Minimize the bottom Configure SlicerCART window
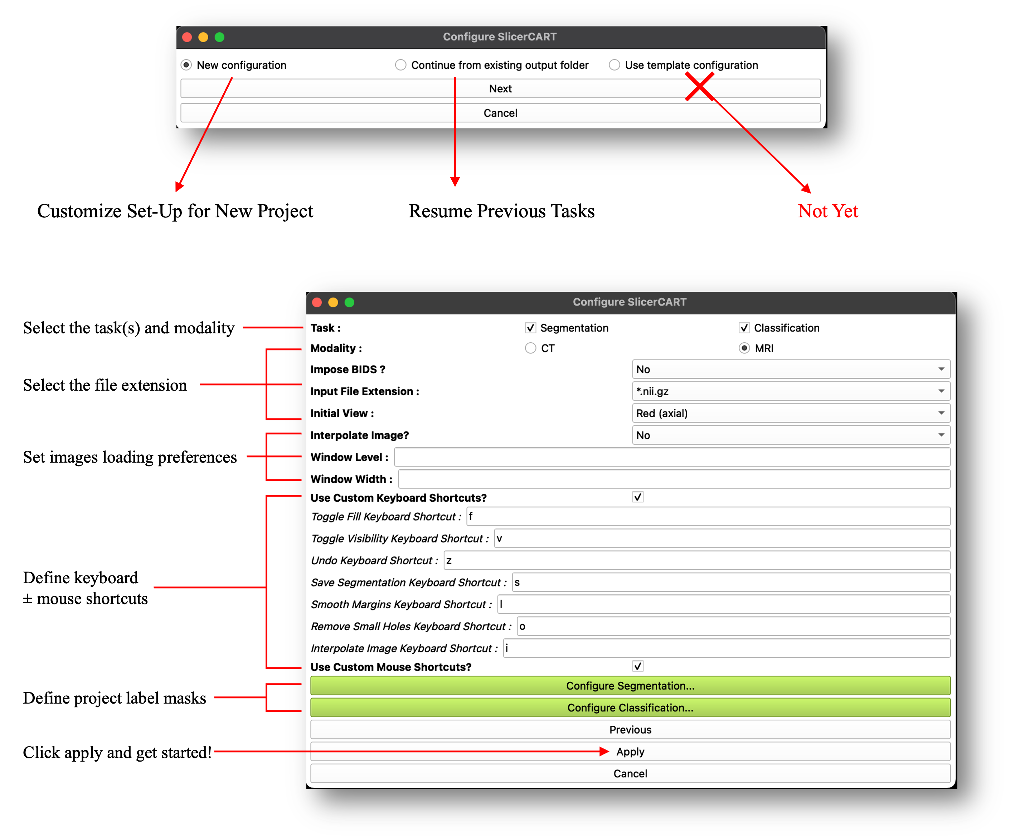Screen dimensions: 1020x840 pyautogui.click(x=333, y=303)
